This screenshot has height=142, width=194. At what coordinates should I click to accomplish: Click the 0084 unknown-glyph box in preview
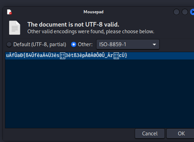click(x=62, y=56)
